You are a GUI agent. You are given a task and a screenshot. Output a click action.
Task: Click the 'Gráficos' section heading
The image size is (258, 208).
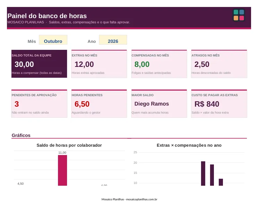[21, 136]
